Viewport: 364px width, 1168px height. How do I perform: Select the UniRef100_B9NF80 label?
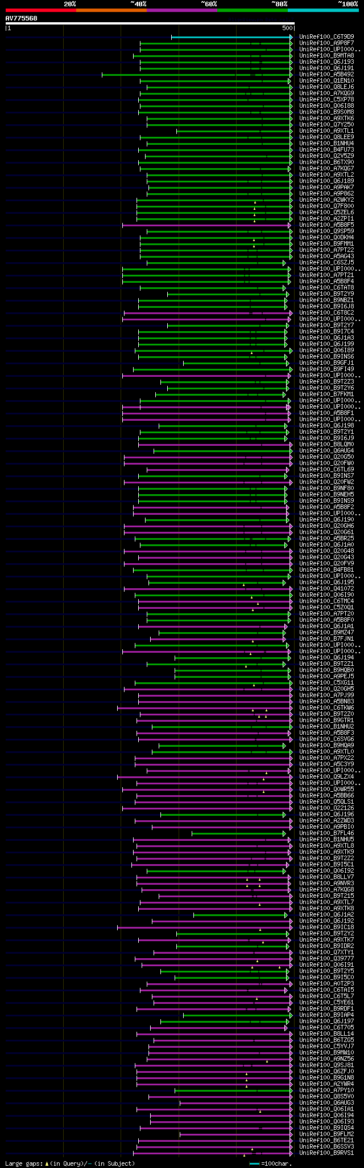click(x=326, y=489)
